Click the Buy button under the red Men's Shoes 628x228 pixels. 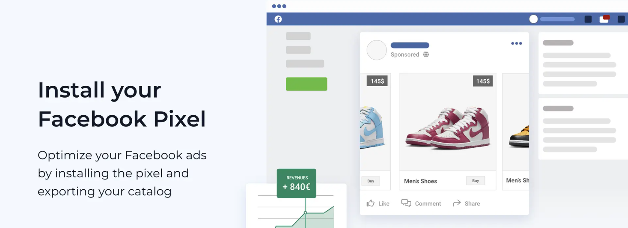tap(476, 181)
